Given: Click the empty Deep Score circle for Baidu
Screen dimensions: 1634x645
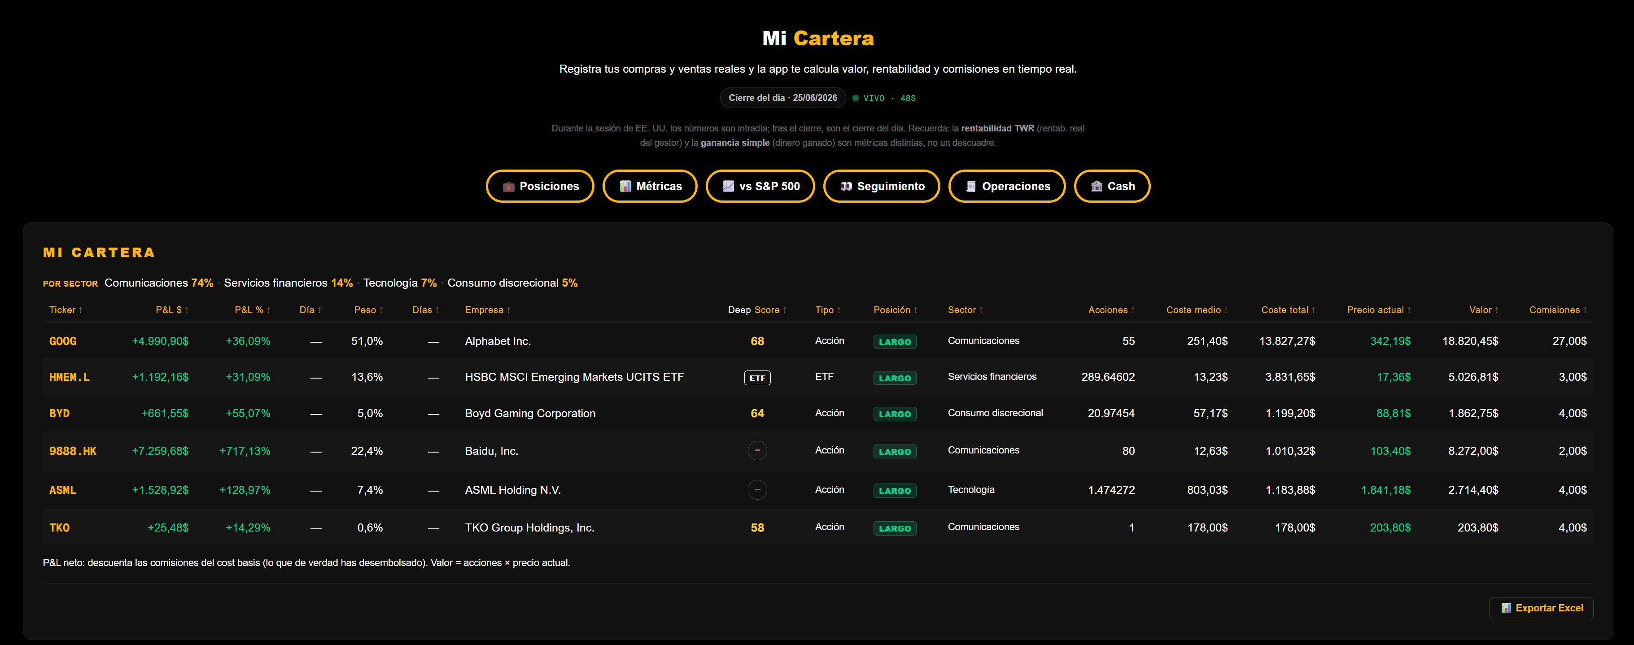Looking at the screenshot, I should pos(757,451).
